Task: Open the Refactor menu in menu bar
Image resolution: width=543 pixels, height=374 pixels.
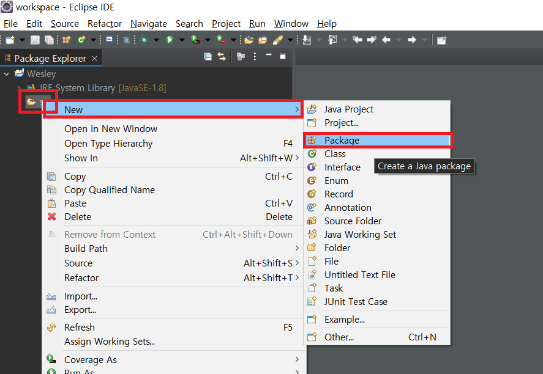Action: click(105, 23)
